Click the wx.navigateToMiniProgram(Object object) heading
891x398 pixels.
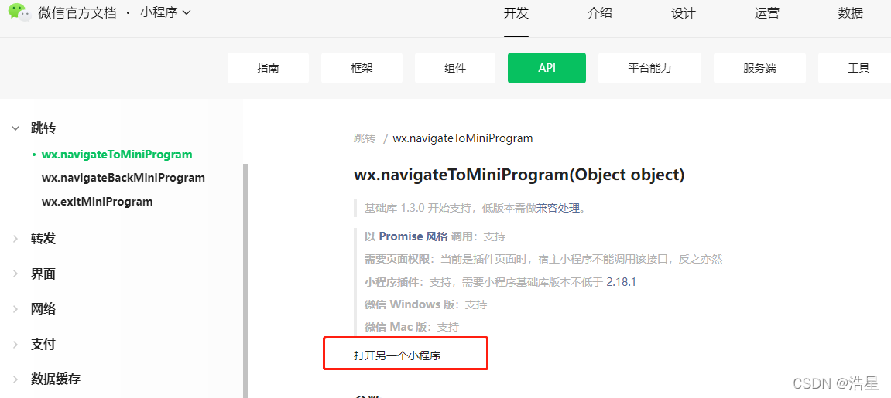(519, 175)
